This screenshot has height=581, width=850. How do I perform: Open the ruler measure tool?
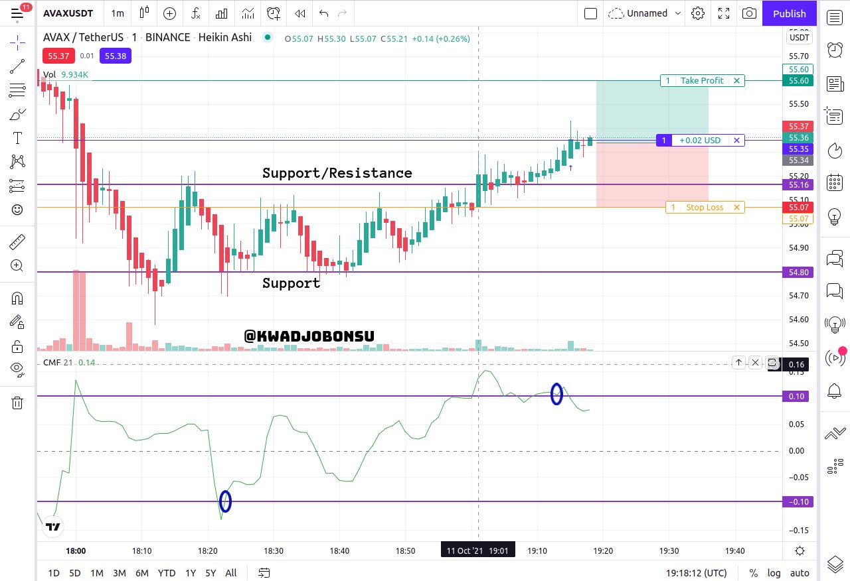click(x=17, y=241)
